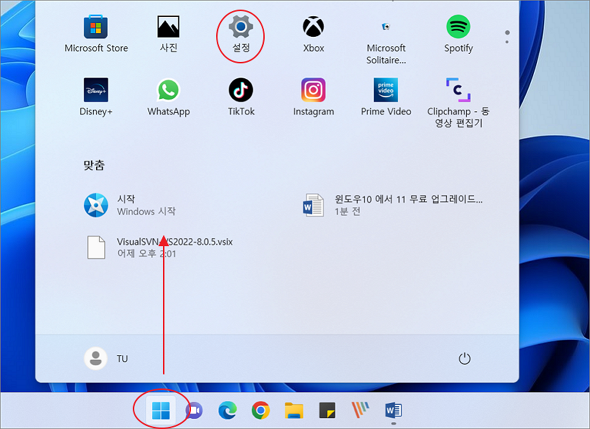This screenshot has height=429, width=590.
Task: Click the pinned apps page indicator dots
Action: pyautogui.click(x=507, y=37)
